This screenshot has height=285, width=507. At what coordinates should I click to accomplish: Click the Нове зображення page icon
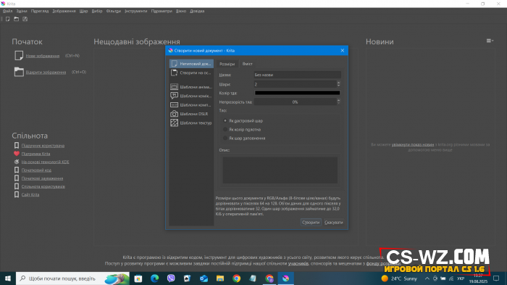(19, 56)
